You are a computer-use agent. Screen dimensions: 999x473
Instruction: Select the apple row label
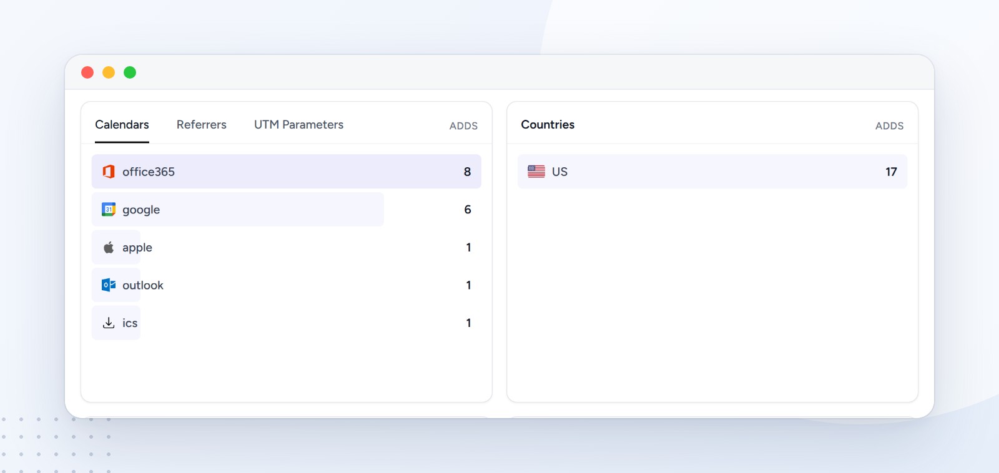[x=137, y=248]
